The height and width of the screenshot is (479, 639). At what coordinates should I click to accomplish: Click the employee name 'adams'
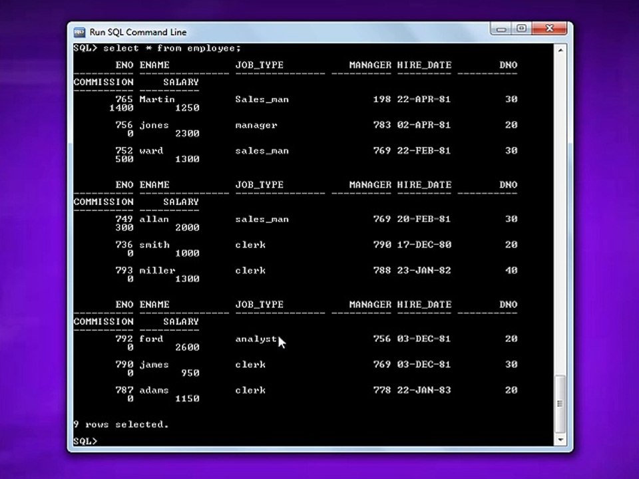pos(154,391)
